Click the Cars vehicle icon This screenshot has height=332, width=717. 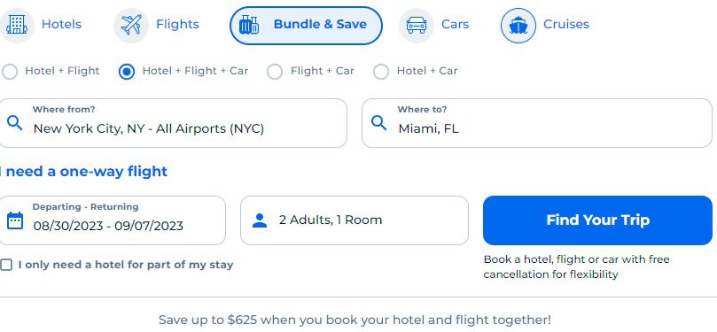point(417,25)
